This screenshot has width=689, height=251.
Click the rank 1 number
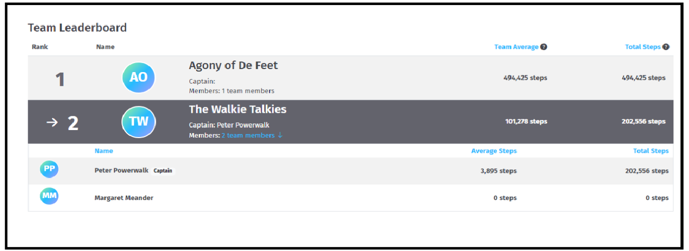(x=60, y=79)
